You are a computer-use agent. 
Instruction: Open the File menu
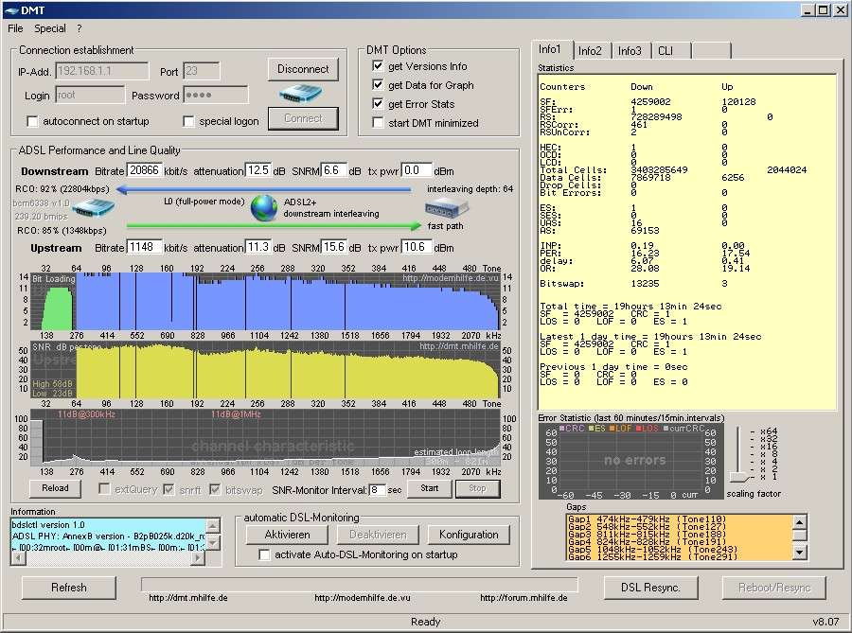coord(15,28)
